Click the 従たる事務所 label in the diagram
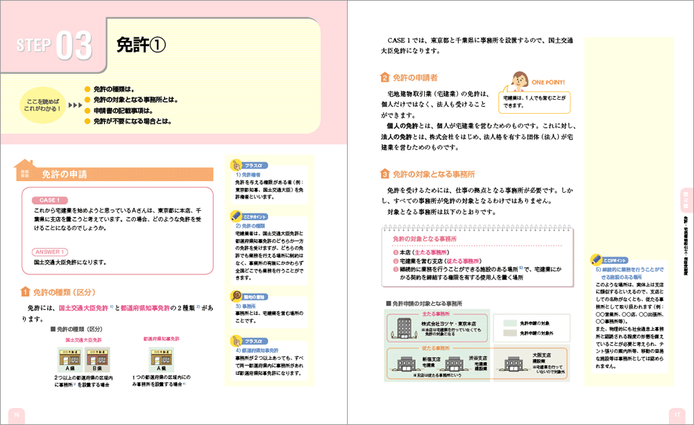This screenshot has height=425, width=694. [436, 348]
